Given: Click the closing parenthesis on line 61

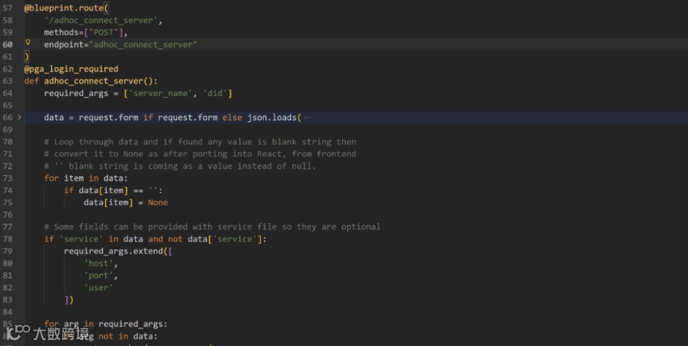Looking at the screenshot, I should click(x=27, y=57).
